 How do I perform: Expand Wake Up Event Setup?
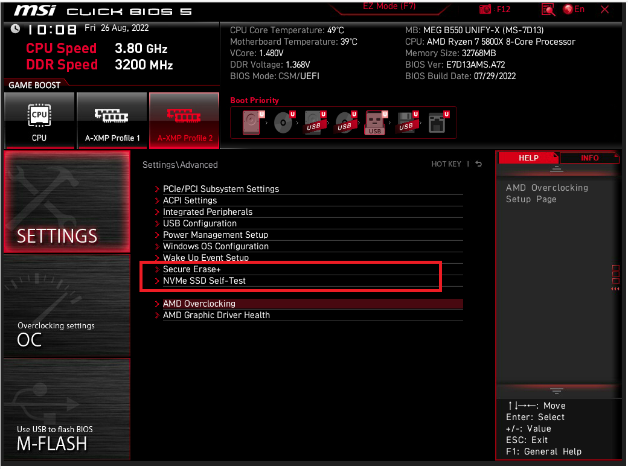(309, 258)
